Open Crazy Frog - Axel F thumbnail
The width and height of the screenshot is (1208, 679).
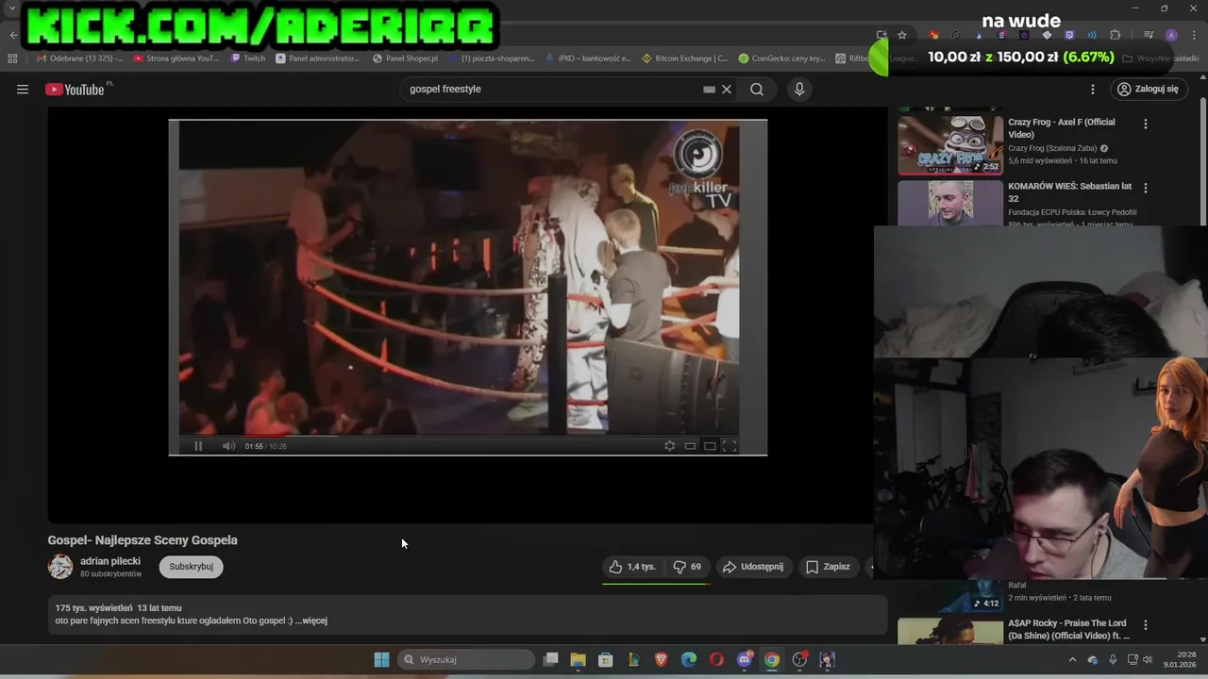950,144
